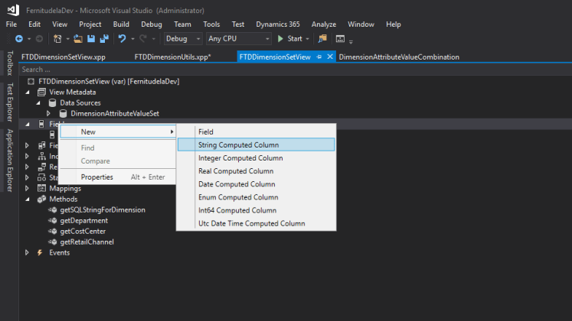Open the Application Explorer side panel
Screen dimensions: 572x321
10,160
